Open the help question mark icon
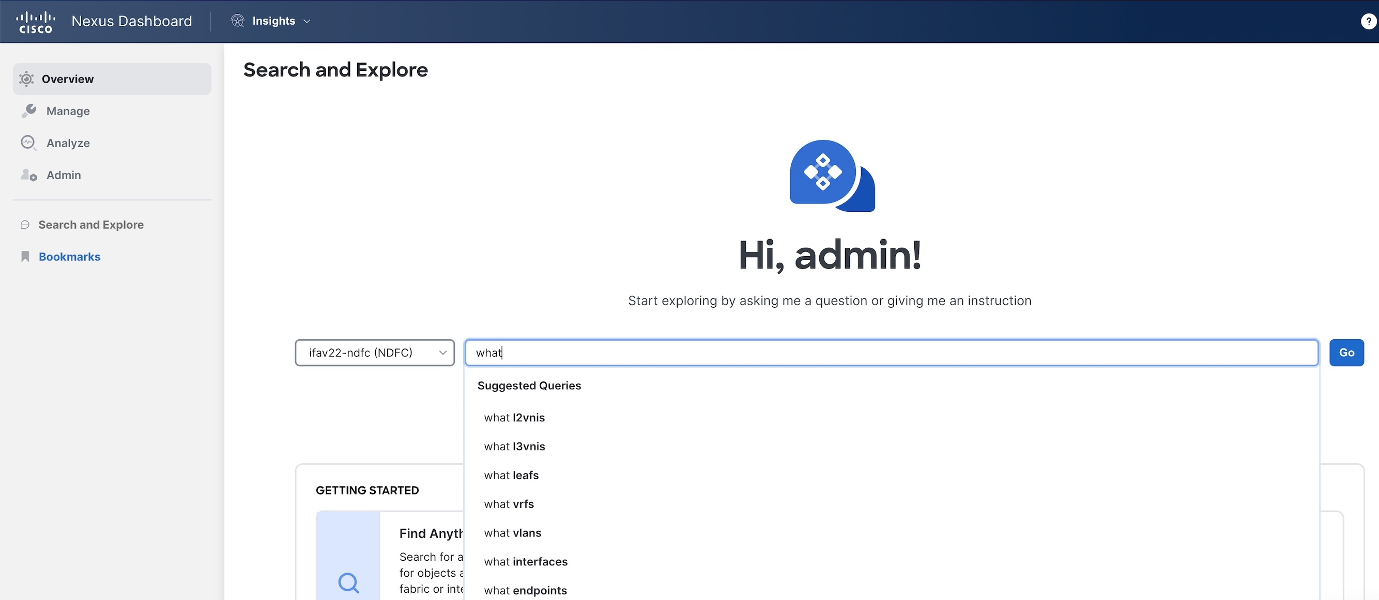 click(x=1368, y=21)
